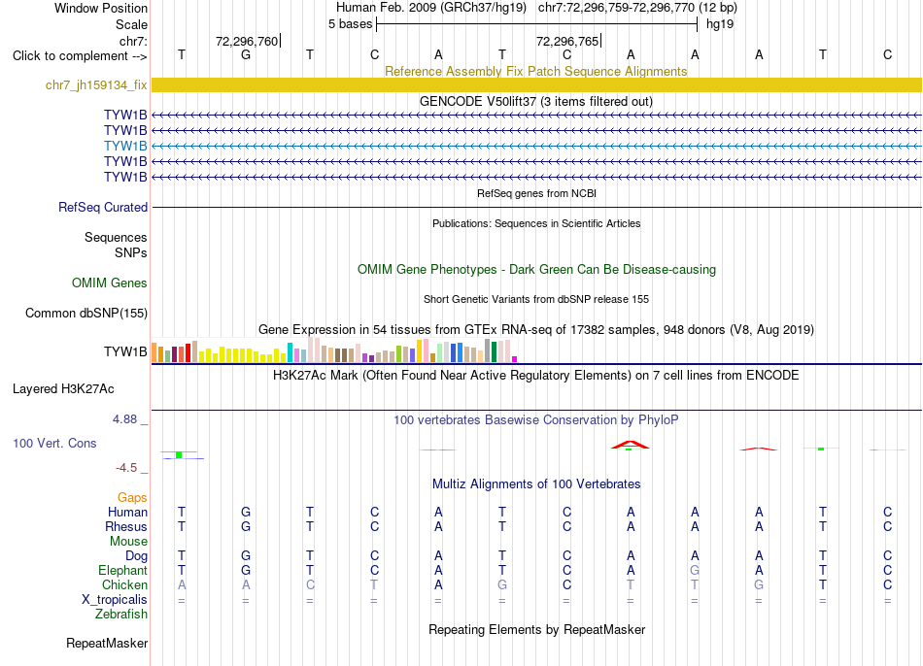Click Publications: Sequences in Scientific Articles title
This screenshot has height=666, width=923.
tap(536, 223)
